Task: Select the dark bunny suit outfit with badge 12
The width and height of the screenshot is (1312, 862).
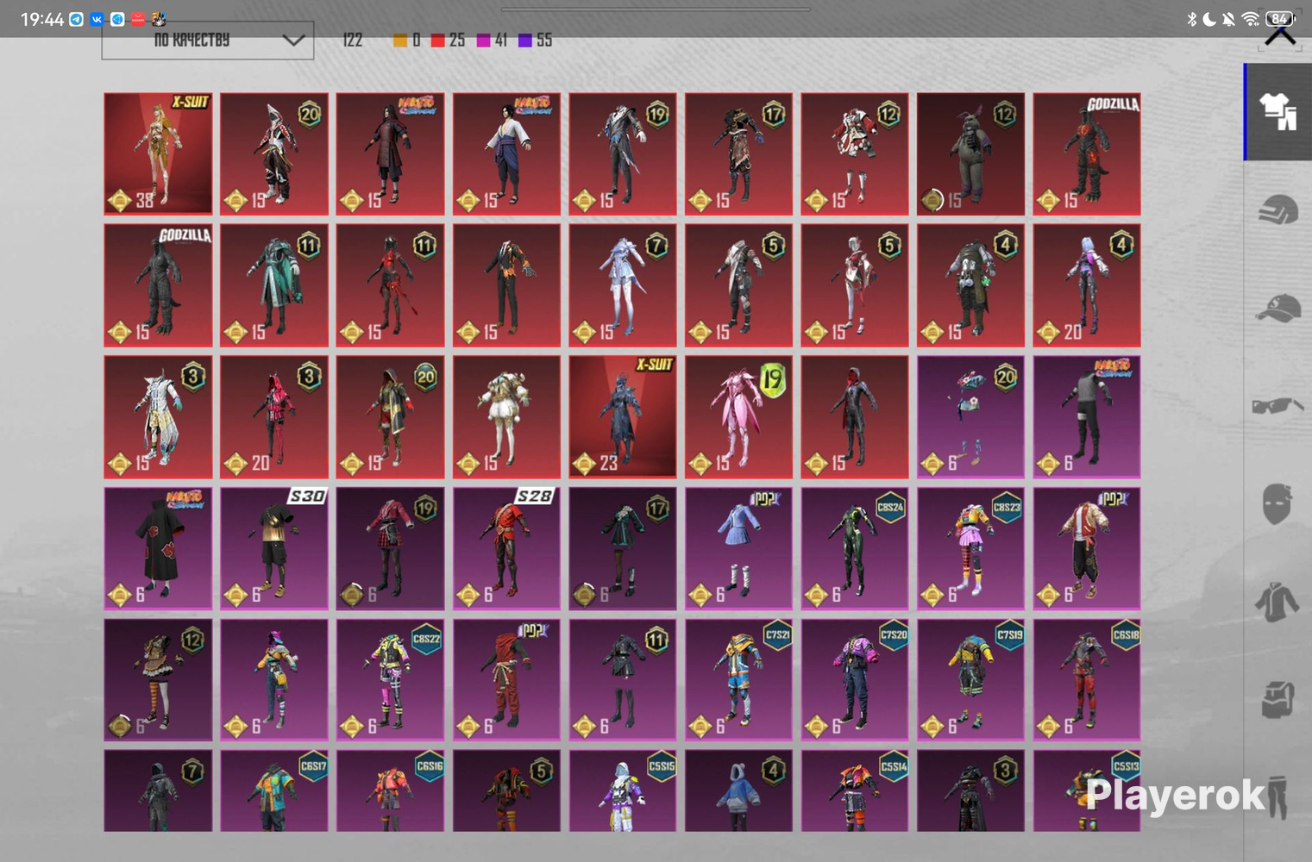Action: pos(970,153)
